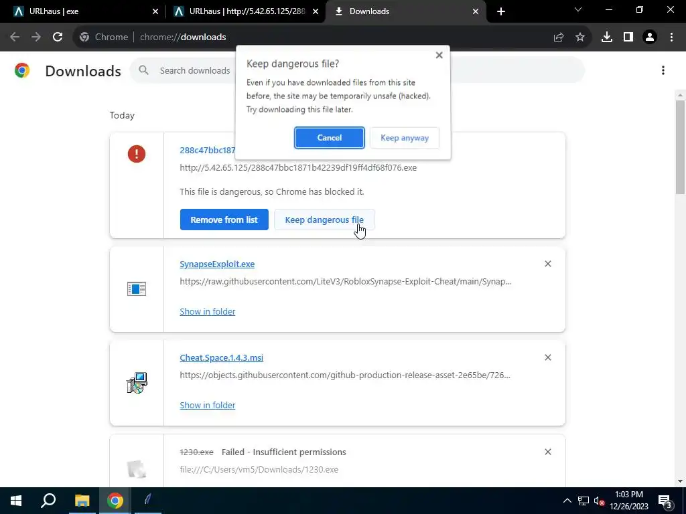Click the truncated 288c47bbc187 file name

(x=208, y=150)
